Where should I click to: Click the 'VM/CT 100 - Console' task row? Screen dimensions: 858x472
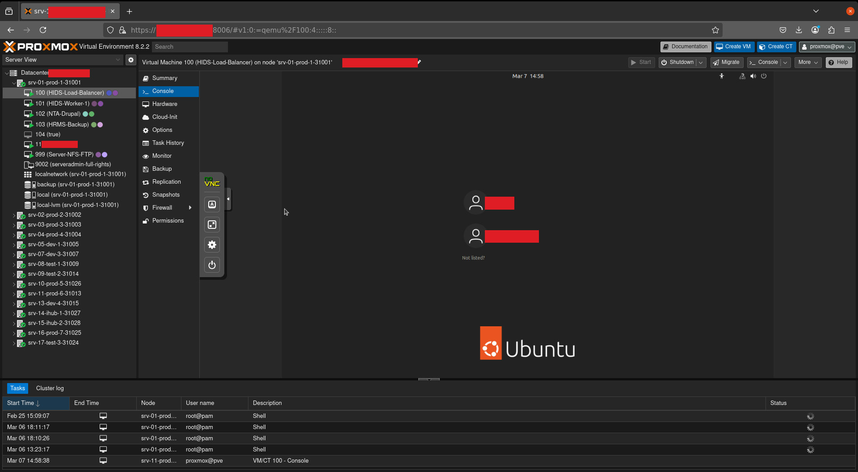point(429,461)
